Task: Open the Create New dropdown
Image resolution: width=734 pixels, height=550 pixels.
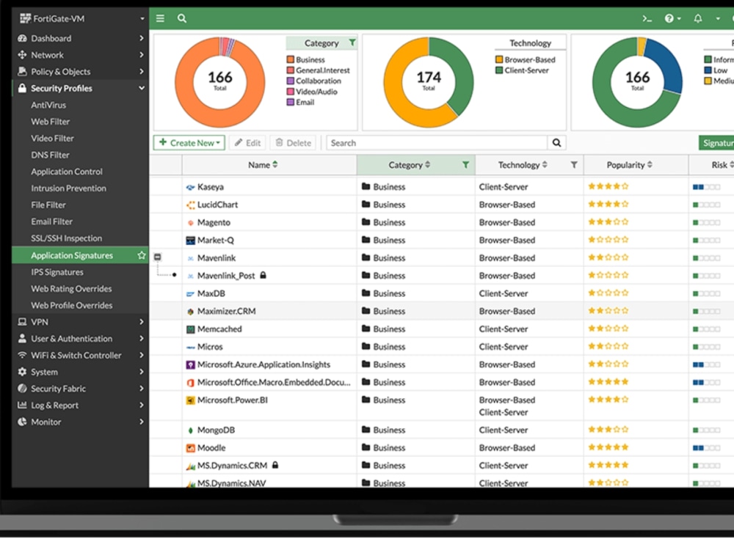Action: tap(189, 143)
